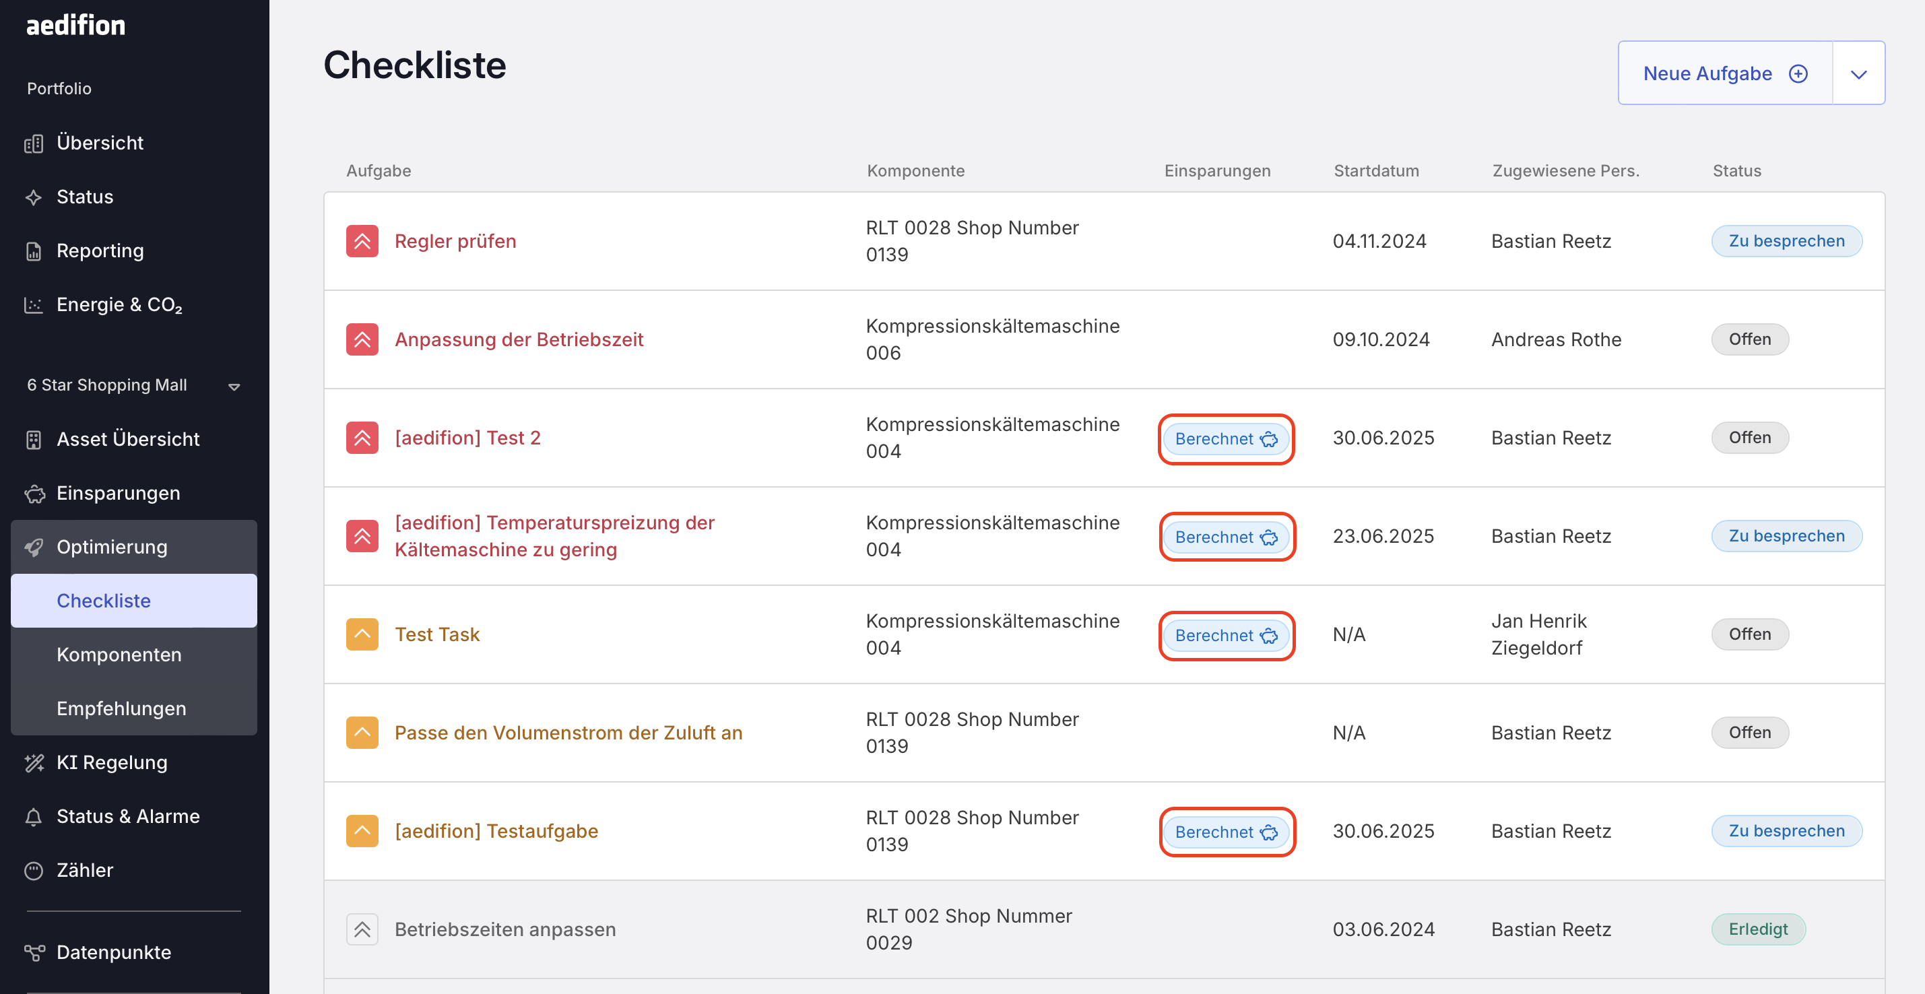Click the Aufgabe column header
This screenshot has height=994, width=1925.
pos(378,170)
